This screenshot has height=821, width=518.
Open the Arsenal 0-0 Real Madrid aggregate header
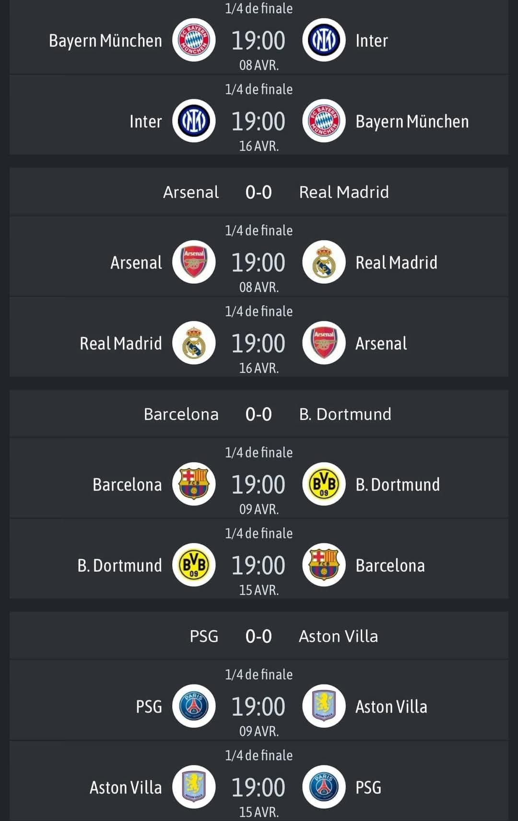click(x=259, y=192)
